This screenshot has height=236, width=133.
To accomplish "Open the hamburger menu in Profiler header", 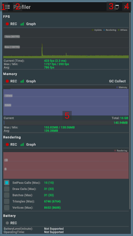I will click(7, 7).
